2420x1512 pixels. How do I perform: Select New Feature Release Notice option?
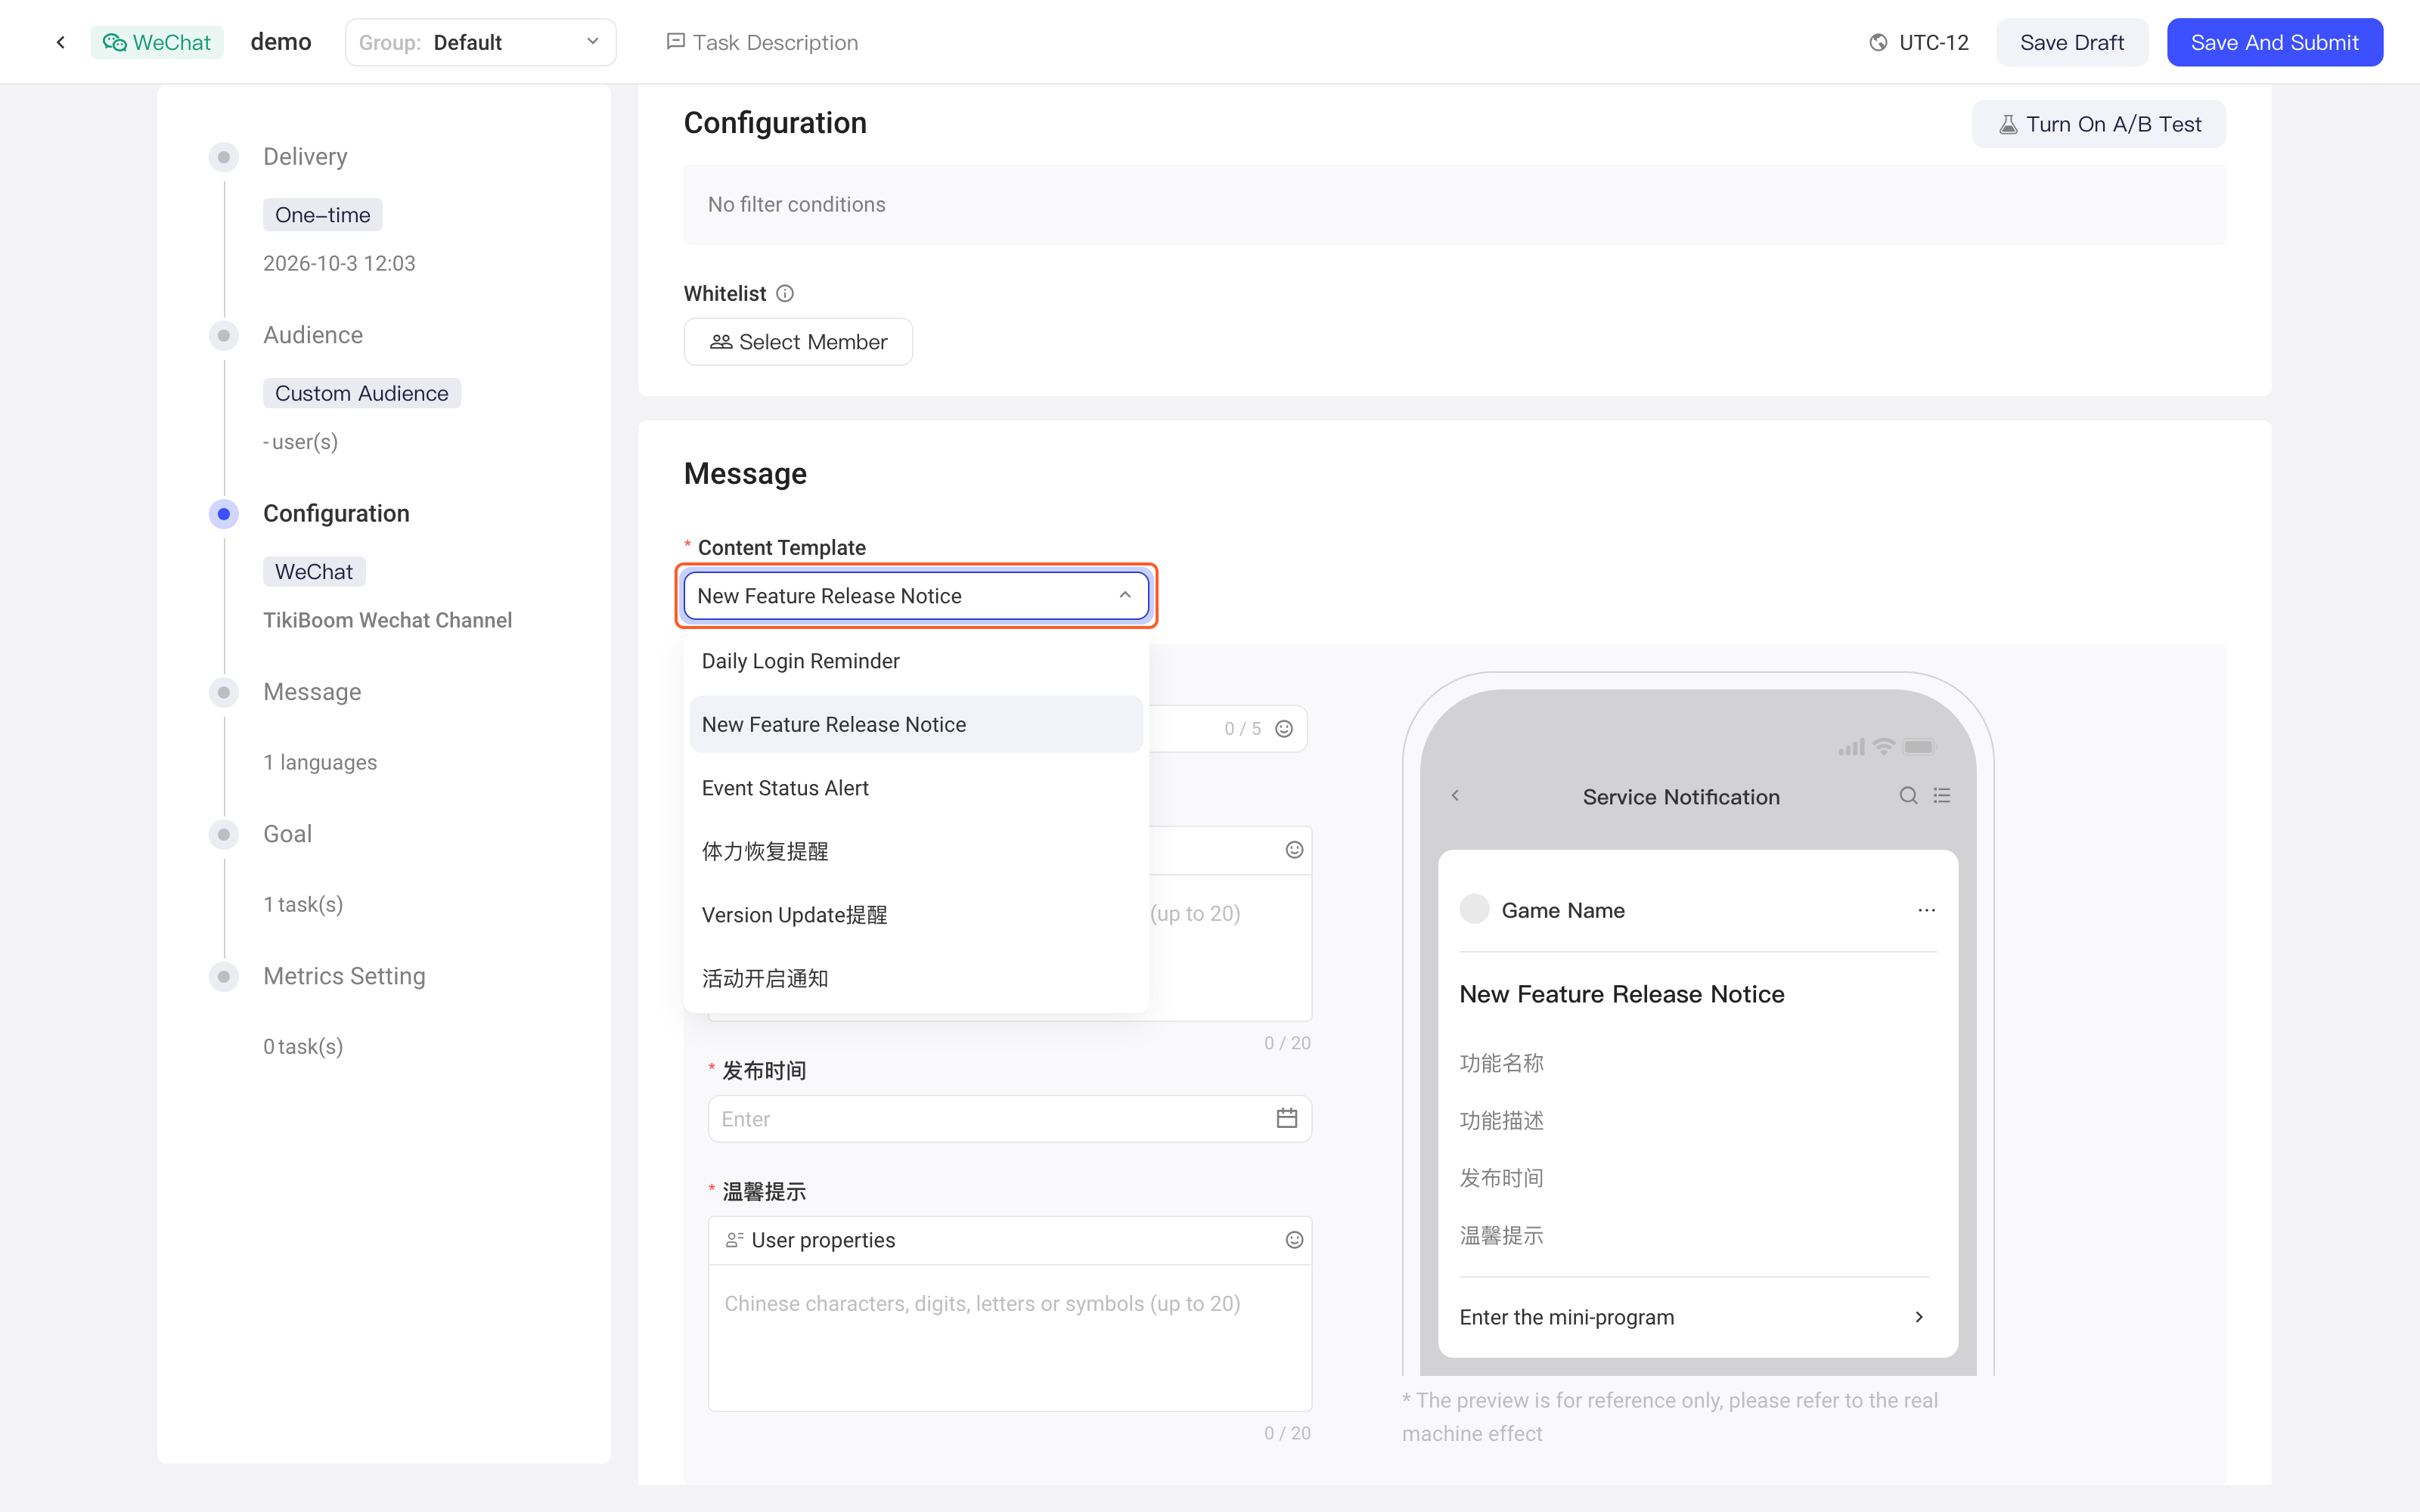916,724
